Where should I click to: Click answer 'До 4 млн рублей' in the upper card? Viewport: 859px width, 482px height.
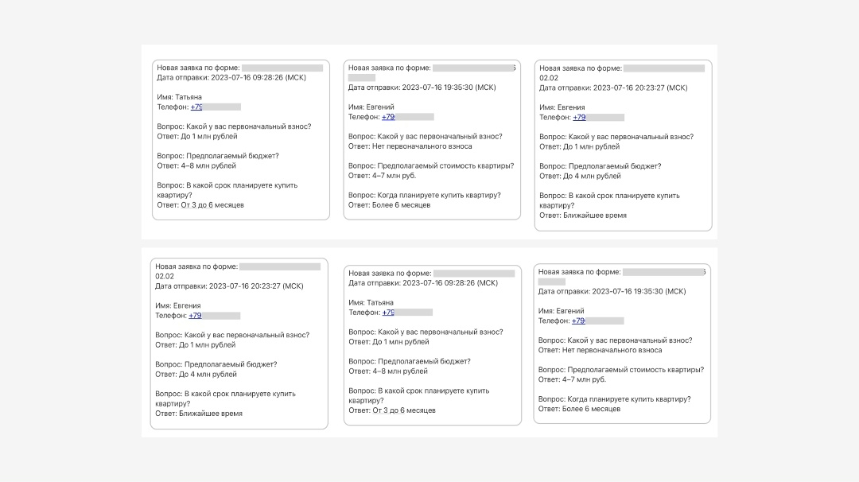[x=592, y=176]
